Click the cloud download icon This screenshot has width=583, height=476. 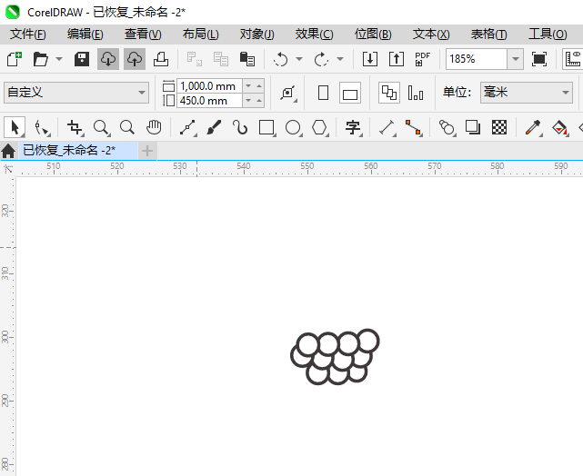pyautogui.click(x=108, y=59)
